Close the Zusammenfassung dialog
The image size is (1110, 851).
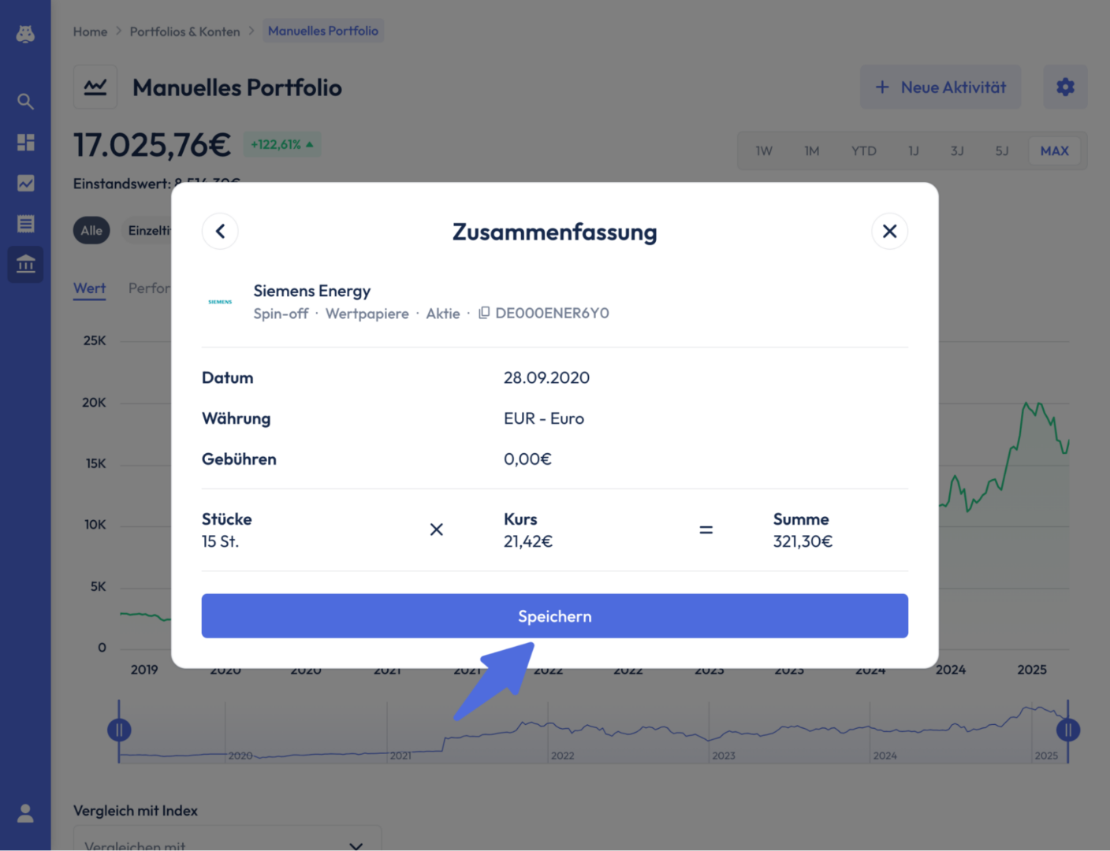coord(889,231)
